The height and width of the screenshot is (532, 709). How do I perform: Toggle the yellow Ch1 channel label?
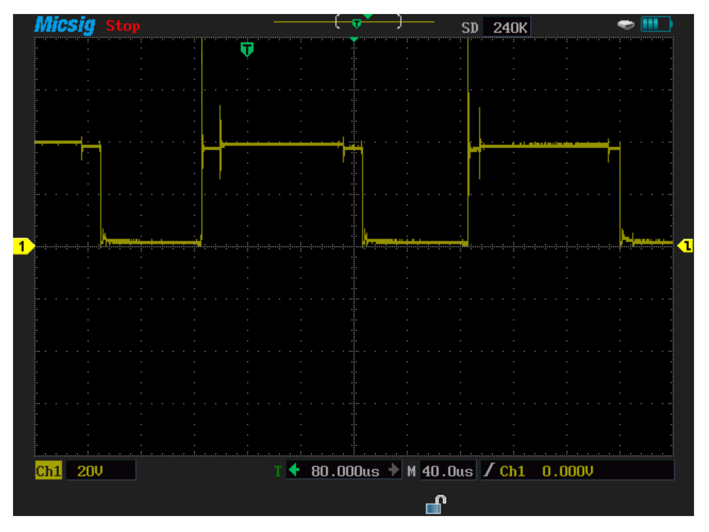48,471
